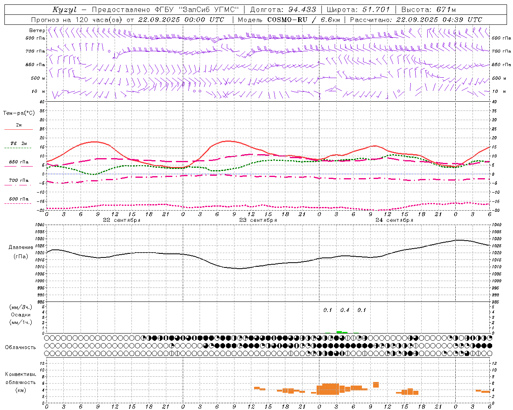Click the Осадки precipitation label

pyautogui.click(x=21, y=315)
